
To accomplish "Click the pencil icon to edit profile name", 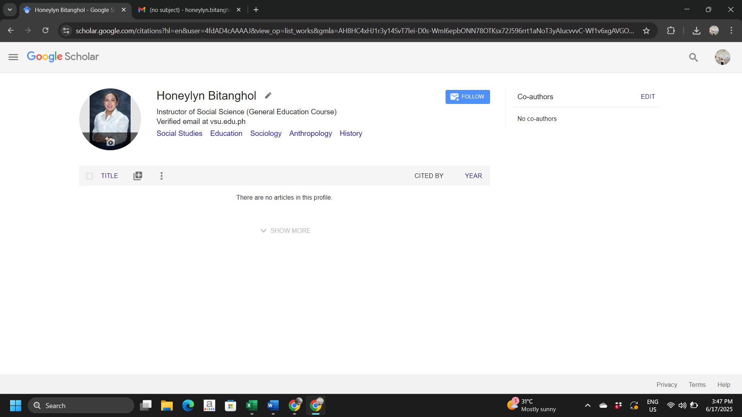I will (x=268, y=95).
